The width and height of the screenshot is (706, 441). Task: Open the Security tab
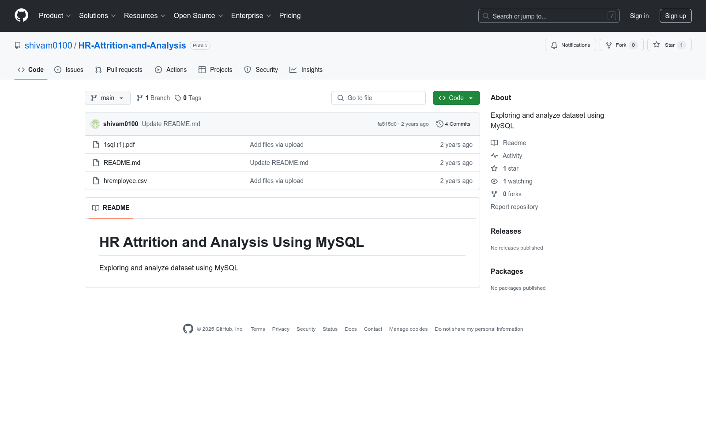coord(261,70)
